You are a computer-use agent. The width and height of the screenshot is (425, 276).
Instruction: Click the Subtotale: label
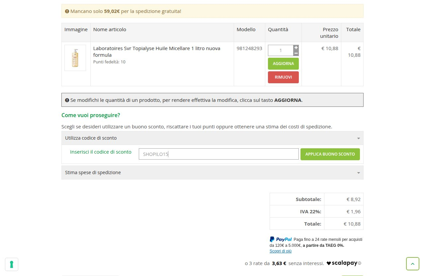click(308, 199)
